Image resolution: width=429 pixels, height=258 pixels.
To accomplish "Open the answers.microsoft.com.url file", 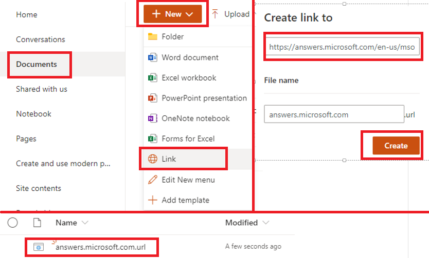I will click(100, 247).
